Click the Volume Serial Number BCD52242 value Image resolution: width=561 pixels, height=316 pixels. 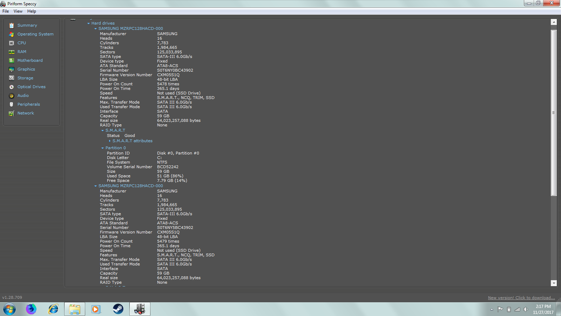click(168, 167)
